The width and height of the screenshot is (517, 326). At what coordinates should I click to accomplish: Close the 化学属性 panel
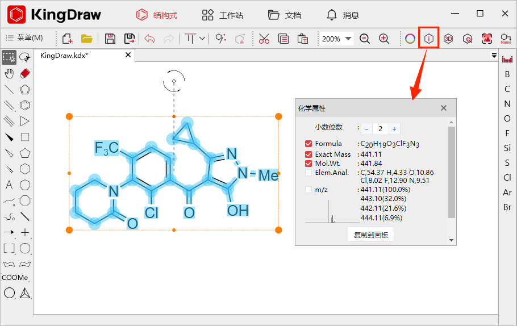[x=444, y=108]
